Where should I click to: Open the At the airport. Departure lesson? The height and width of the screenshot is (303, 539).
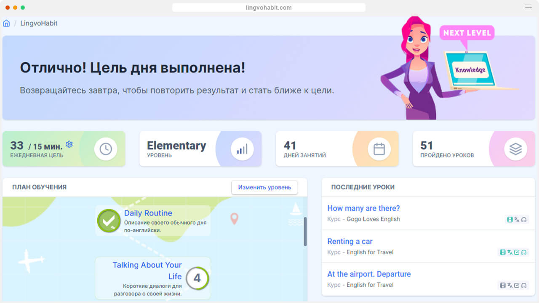[x=369, y=274]
